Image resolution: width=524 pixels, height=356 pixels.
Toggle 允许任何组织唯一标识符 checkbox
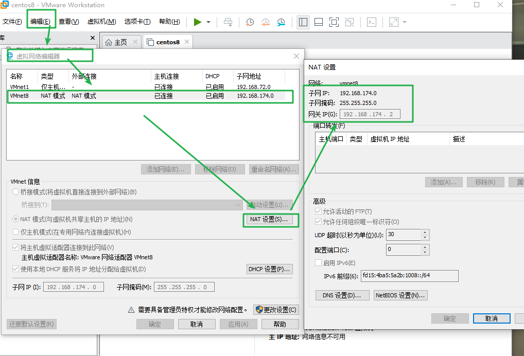[318, 222]
